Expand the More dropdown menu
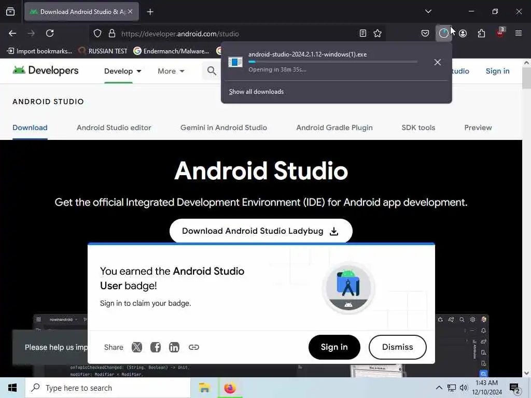 point(171,71)
